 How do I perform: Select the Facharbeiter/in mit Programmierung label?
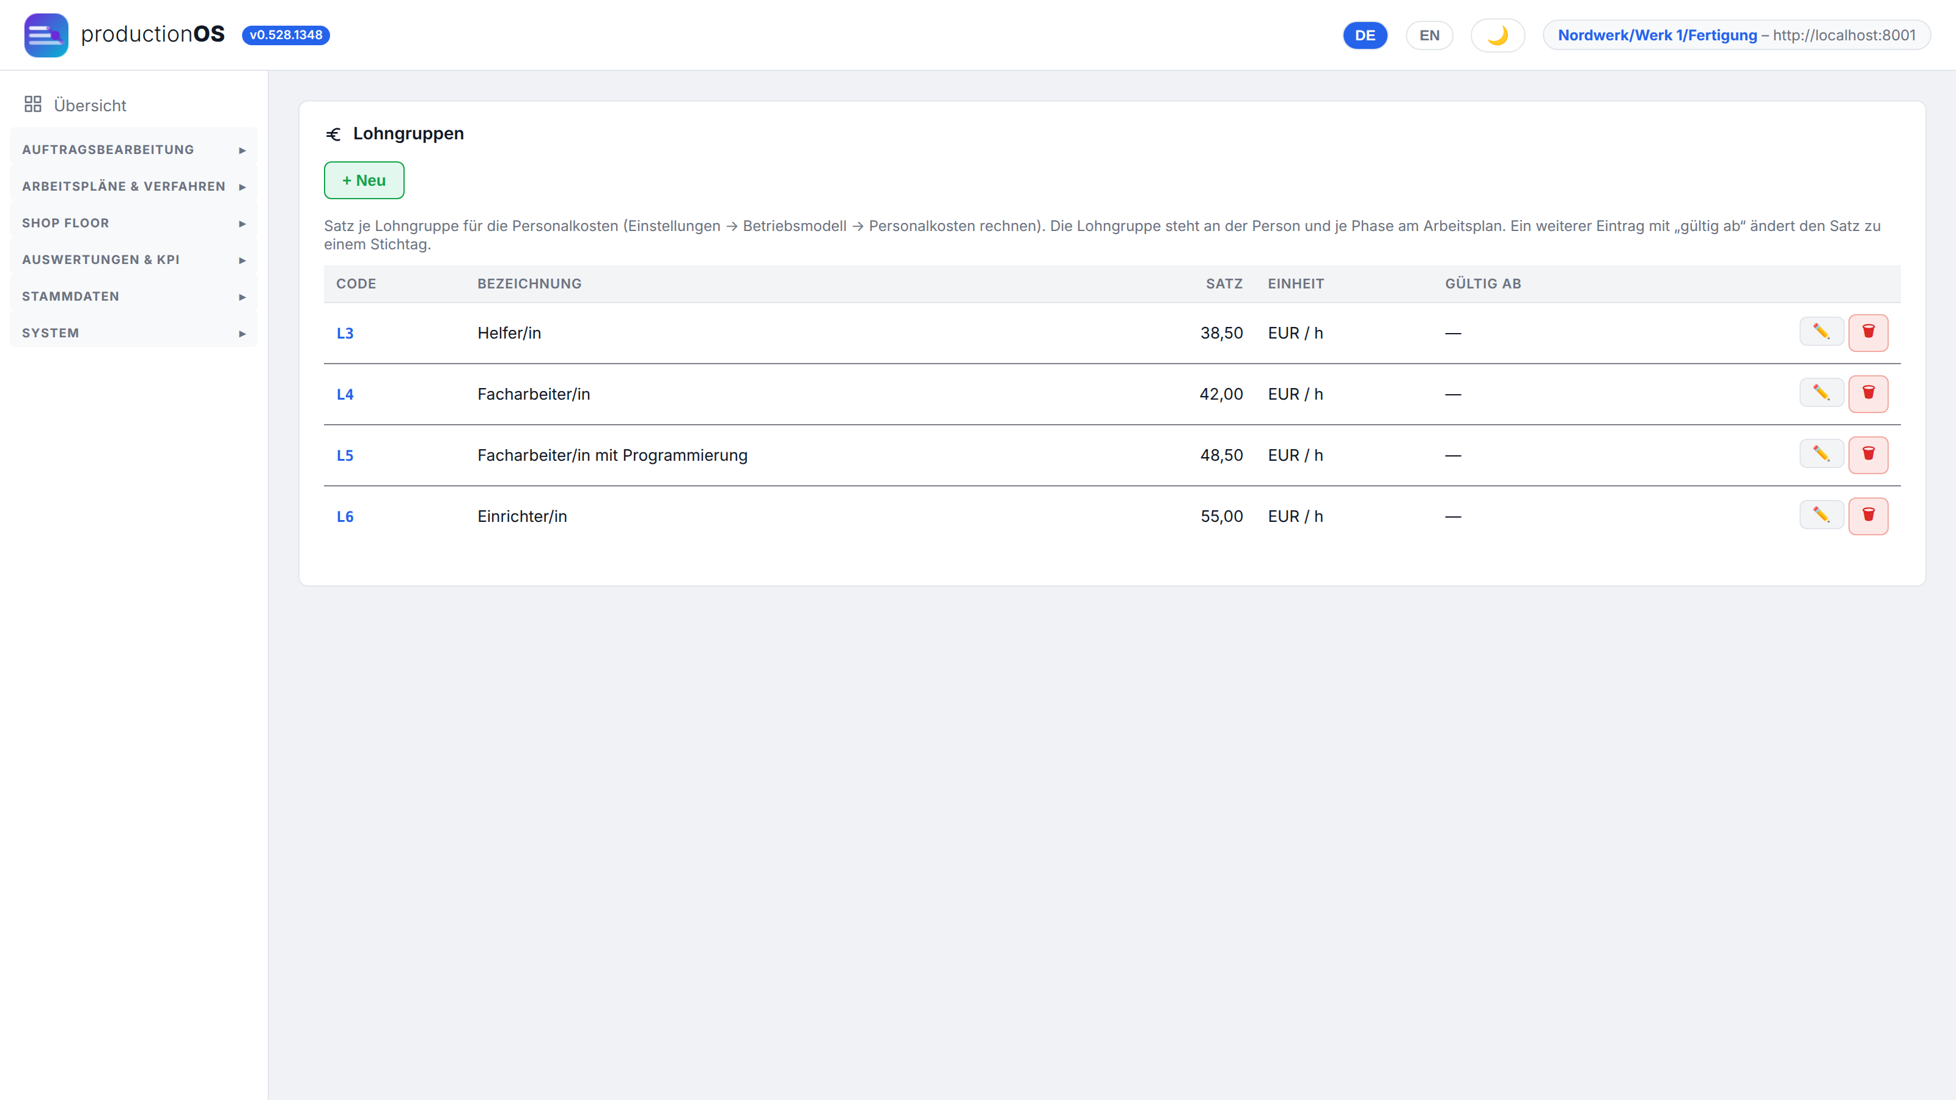coord(612,455)
